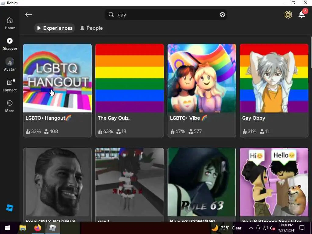312x234 pixels.
Task: Open the grayscale street character thumbnail
Action: click(129, 182)
